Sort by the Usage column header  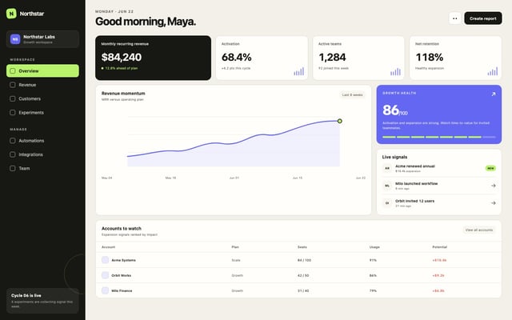(374, 247)
